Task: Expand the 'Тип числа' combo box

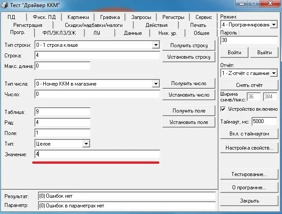Action: tap(156, 84)
